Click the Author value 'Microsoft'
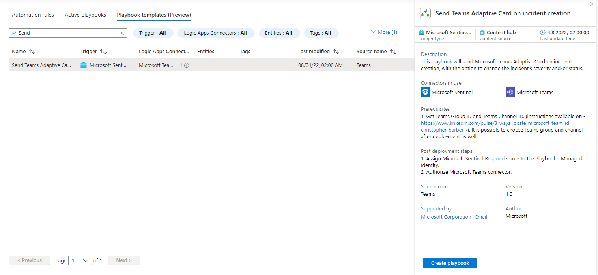The width and height of the screenshot is (598, 275). pos(516,216)
